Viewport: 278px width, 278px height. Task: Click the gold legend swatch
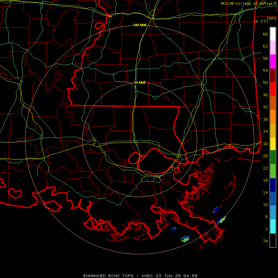(x=273, y=131)
